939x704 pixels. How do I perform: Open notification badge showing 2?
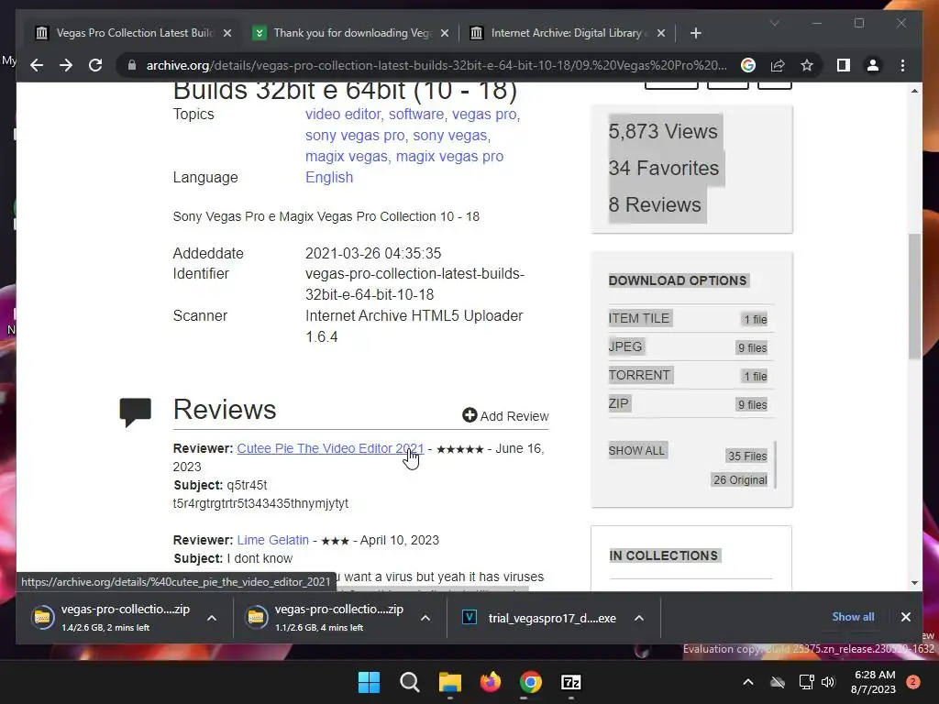coord(913,682)
